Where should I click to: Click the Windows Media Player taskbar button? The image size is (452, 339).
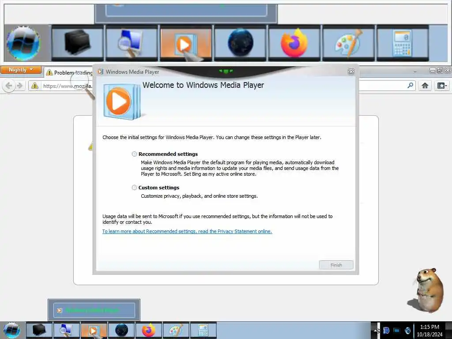pyautogui.click(x=94, y=330)
